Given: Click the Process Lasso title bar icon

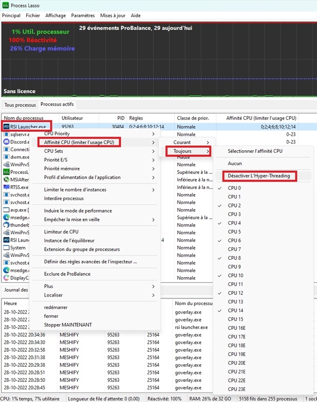Looking at the screenshot, I should (x=5, y=5).
